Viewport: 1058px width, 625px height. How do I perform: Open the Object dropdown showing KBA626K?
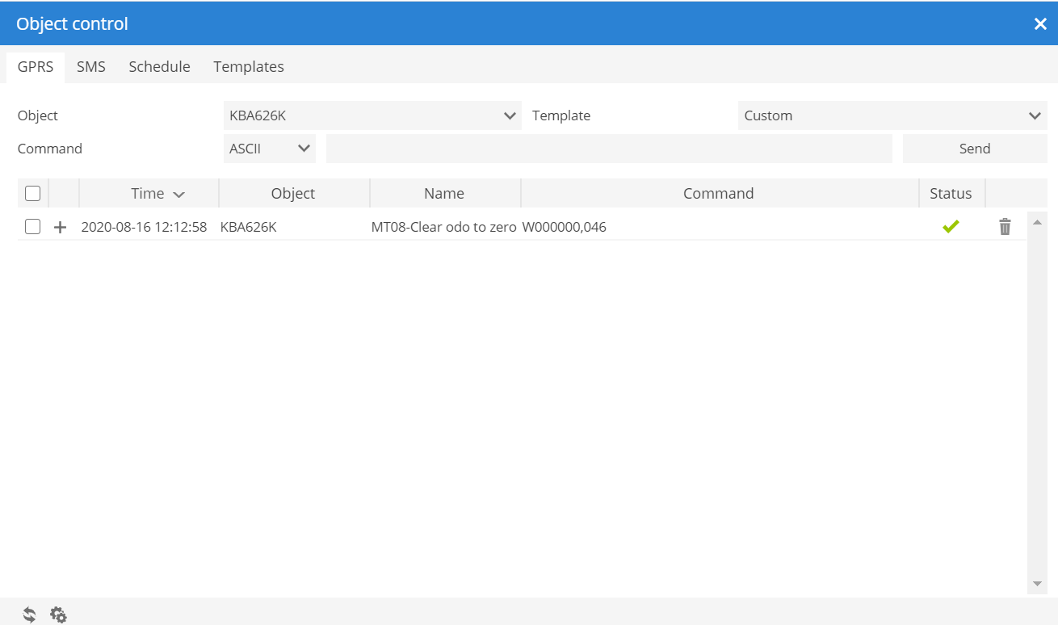point(372,115)
